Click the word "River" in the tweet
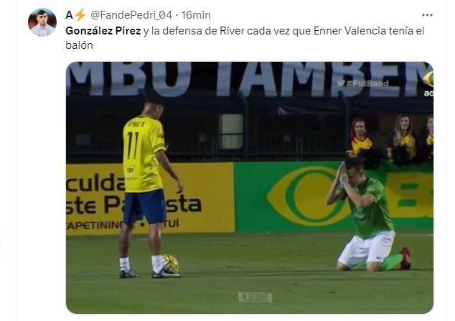 pos(232,31)
